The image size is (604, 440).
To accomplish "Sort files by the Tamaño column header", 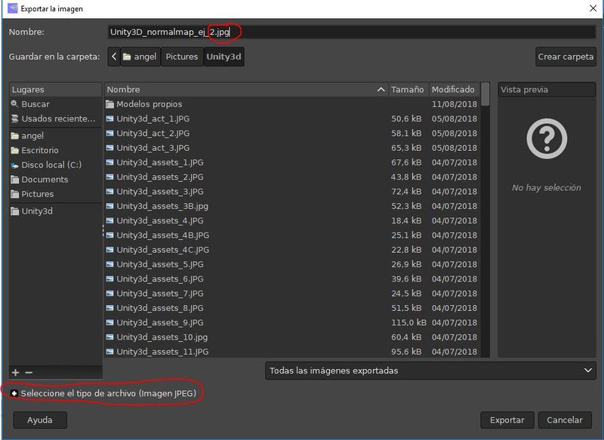I will pos(408,89).
